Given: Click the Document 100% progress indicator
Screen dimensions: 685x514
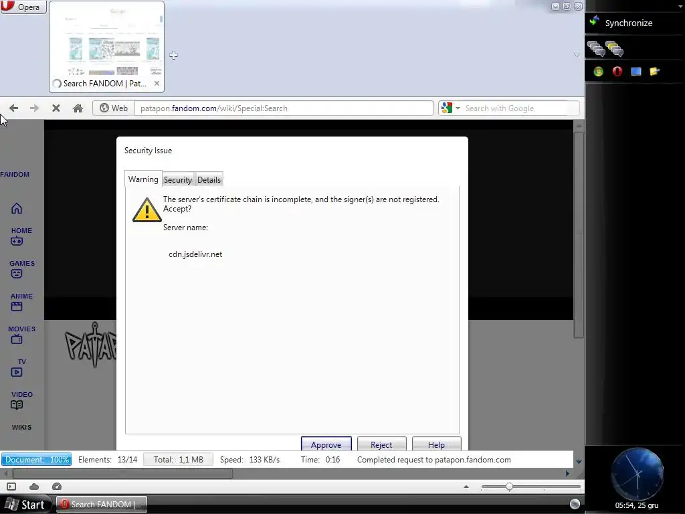Looking at the screenshot, I should click(x=36, y=459).
